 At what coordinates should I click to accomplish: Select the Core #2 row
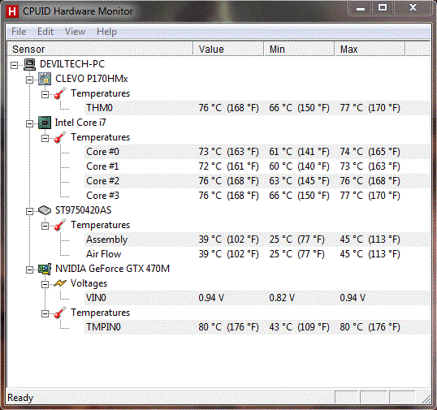click(x=257, y=181)
